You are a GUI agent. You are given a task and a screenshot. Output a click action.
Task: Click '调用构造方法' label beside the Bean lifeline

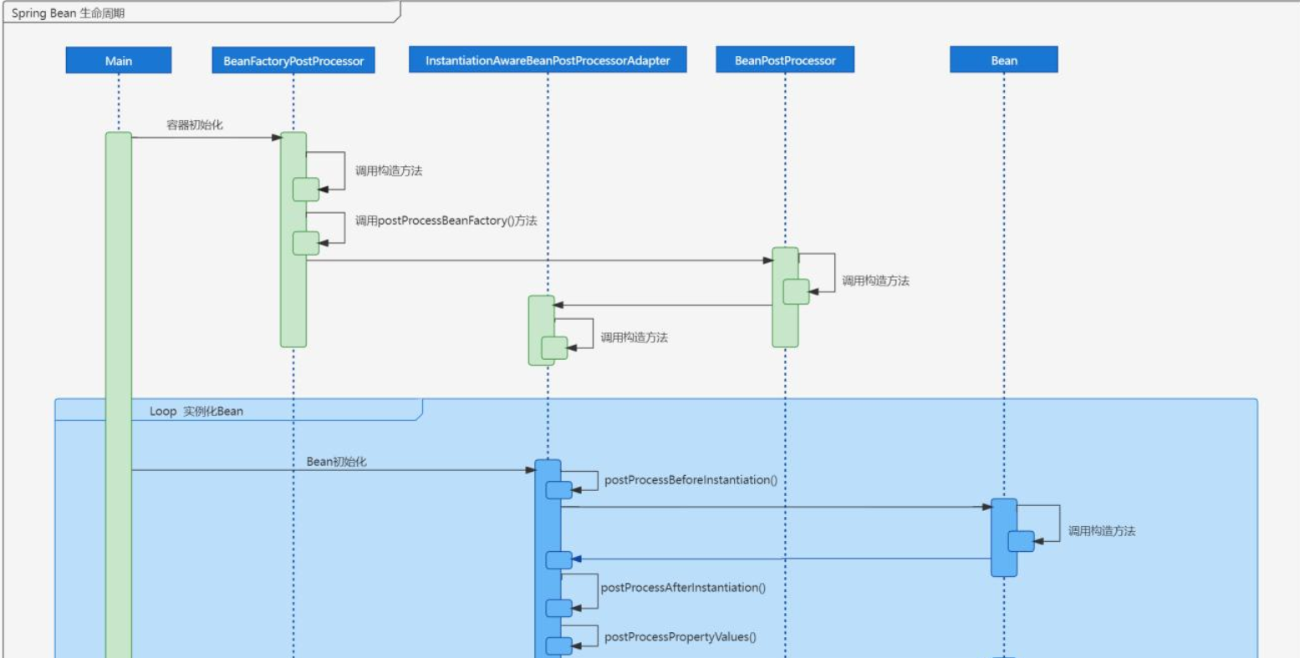1102,530
